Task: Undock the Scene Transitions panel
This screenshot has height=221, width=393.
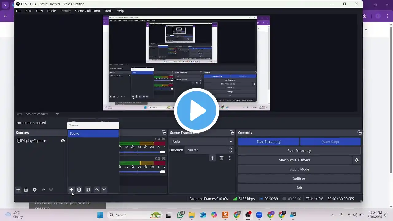Action: [x=232, y=133]
